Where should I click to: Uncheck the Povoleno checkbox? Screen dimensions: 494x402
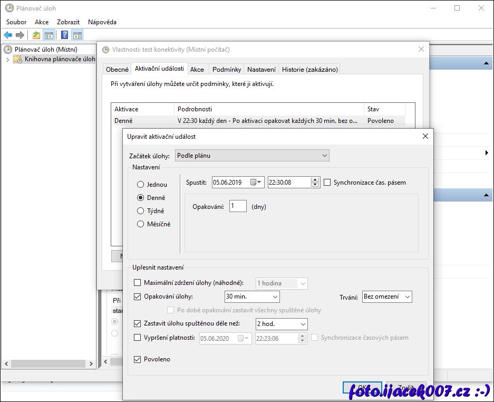[138, 359]
